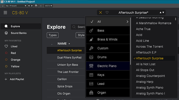This screenshot has width=179, height=100.
Task: Choose the Brass & Winds trumpet icon
Action: (91, 39)
